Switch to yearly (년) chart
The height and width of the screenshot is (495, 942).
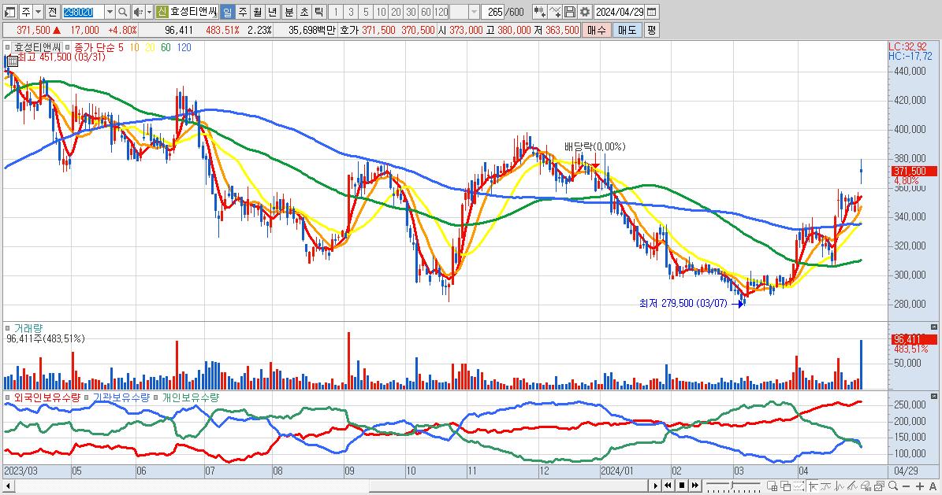point(273,11)
